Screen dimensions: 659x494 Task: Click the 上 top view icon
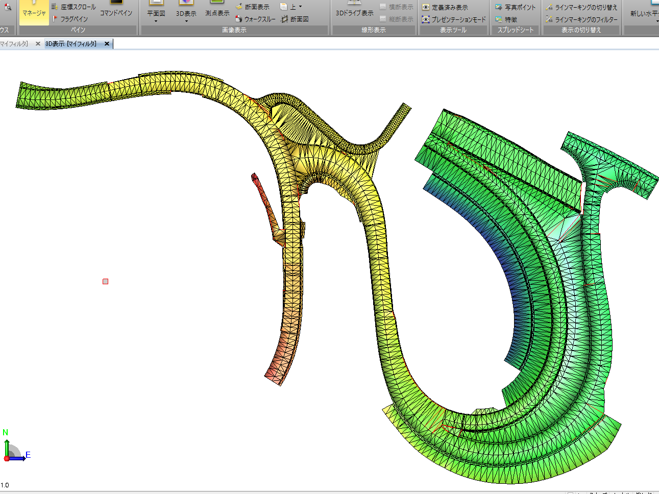[x=284, y=7]
